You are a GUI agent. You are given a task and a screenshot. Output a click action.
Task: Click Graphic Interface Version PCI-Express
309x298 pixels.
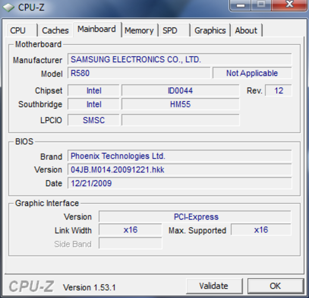pos(195,217)
